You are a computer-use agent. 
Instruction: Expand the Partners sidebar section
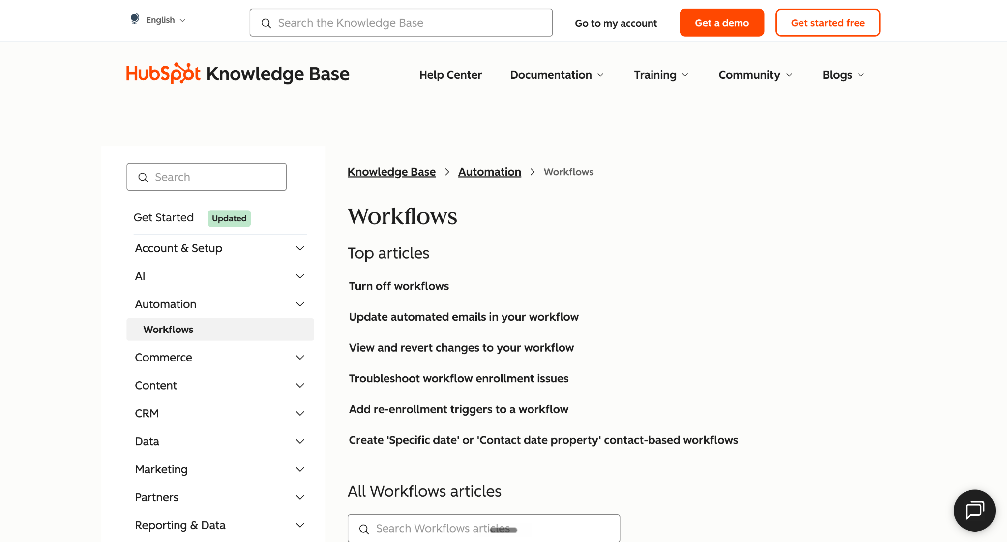220,498
